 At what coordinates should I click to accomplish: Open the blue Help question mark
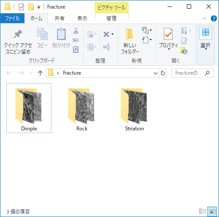pyautogui.click(x=213, y=18)
